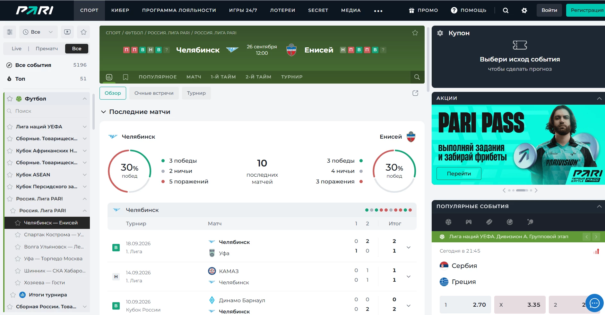605x315 pixels.
Task: Open statistics icon in match tab bar
Action: tap(109, 77)
